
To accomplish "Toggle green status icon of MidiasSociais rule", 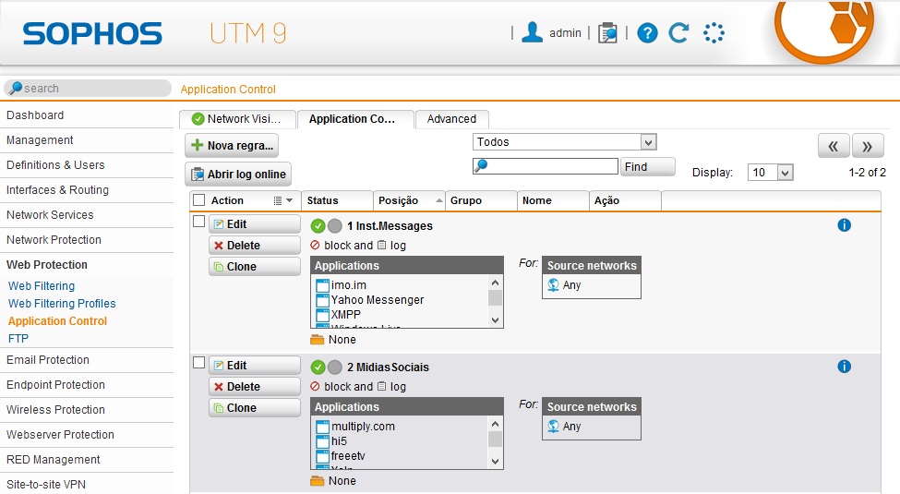I will coord(318,367).
